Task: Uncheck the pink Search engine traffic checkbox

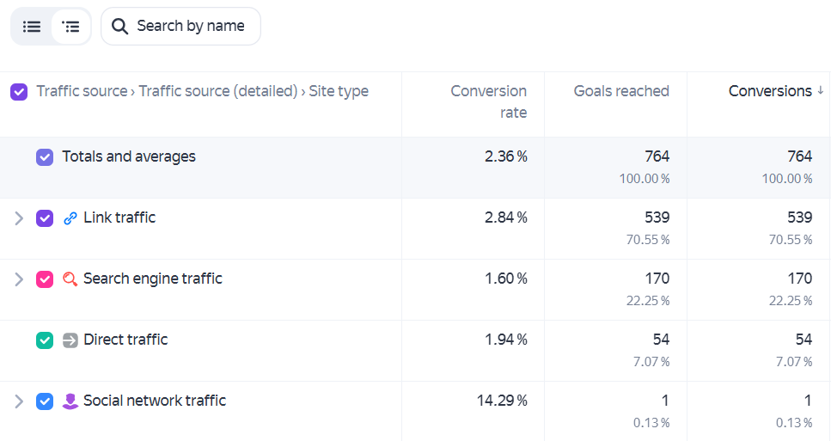Action: (x=45, y=279)
